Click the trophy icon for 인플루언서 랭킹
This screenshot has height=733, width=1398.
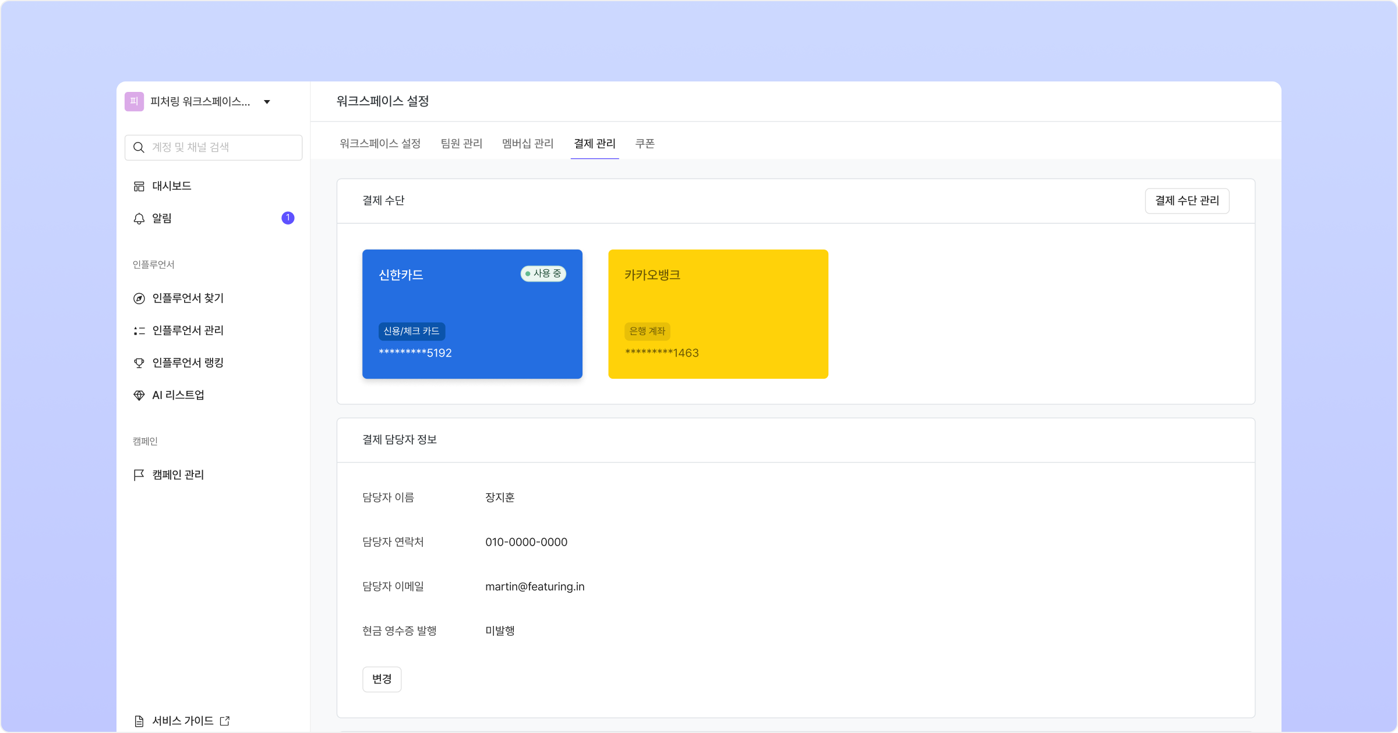pos(139,363)
